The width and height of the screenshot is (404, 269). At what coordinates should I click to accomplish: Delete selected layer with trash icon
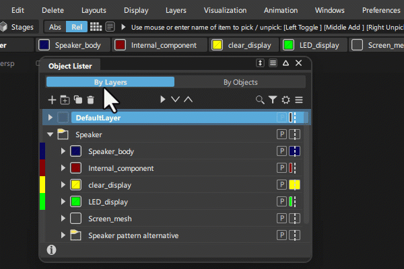[90, 100]
